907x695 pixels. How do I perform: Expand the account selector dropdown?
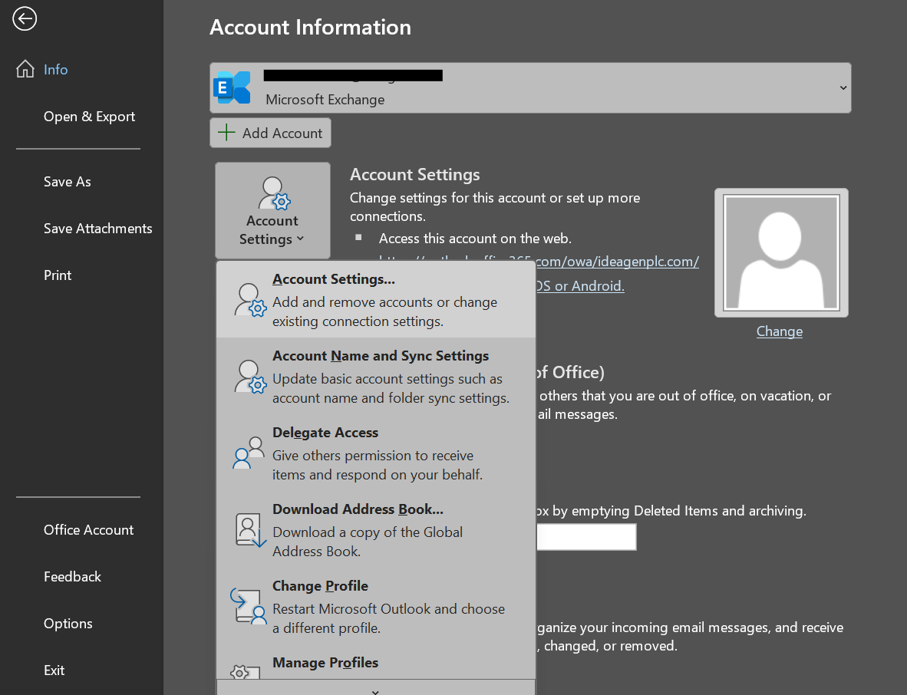tap(843, 87)
